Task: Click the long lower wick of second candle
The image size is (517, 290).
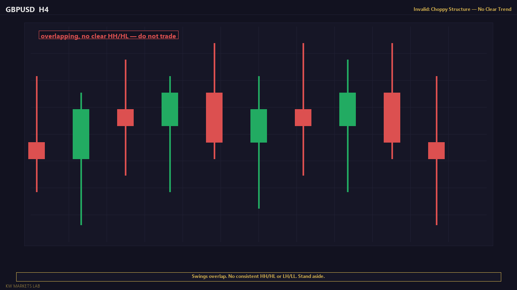Action: coord(81,192)
